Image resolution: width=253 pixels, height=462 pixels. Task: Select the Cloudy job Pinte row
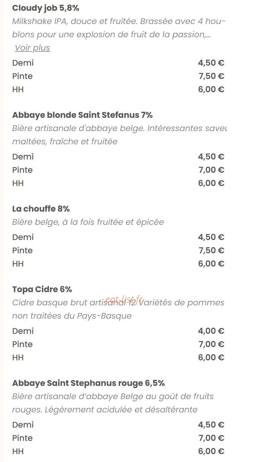point(118,76)
